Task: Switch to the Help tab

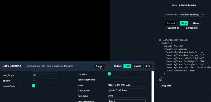Action: point(174,6)
